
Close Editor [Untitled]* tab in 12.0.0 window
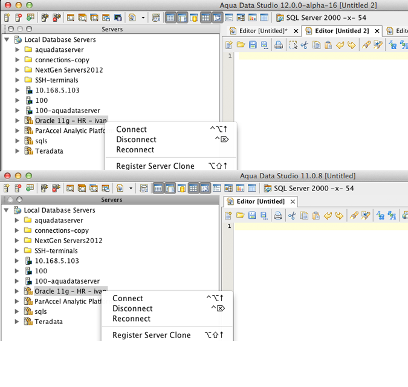296,31
